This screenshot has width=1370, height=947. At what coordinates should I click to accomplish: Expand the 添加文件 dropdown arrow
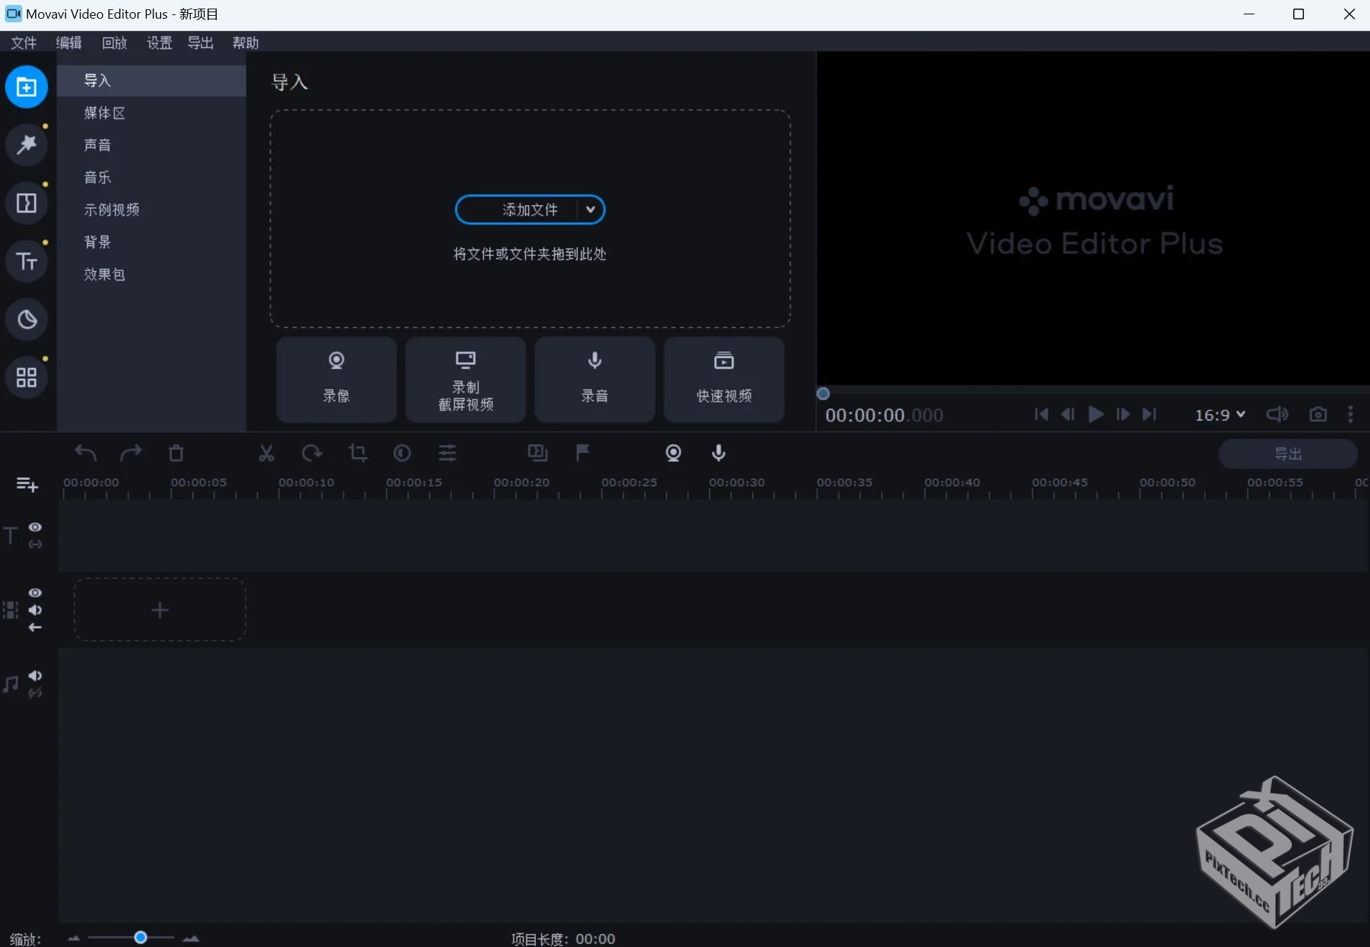point(590,209)
